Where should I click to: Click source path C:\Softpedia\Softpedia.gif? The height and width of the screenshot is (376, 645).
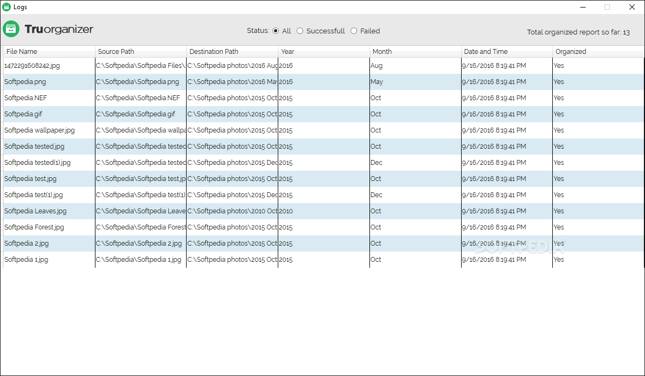click(135, 114)
